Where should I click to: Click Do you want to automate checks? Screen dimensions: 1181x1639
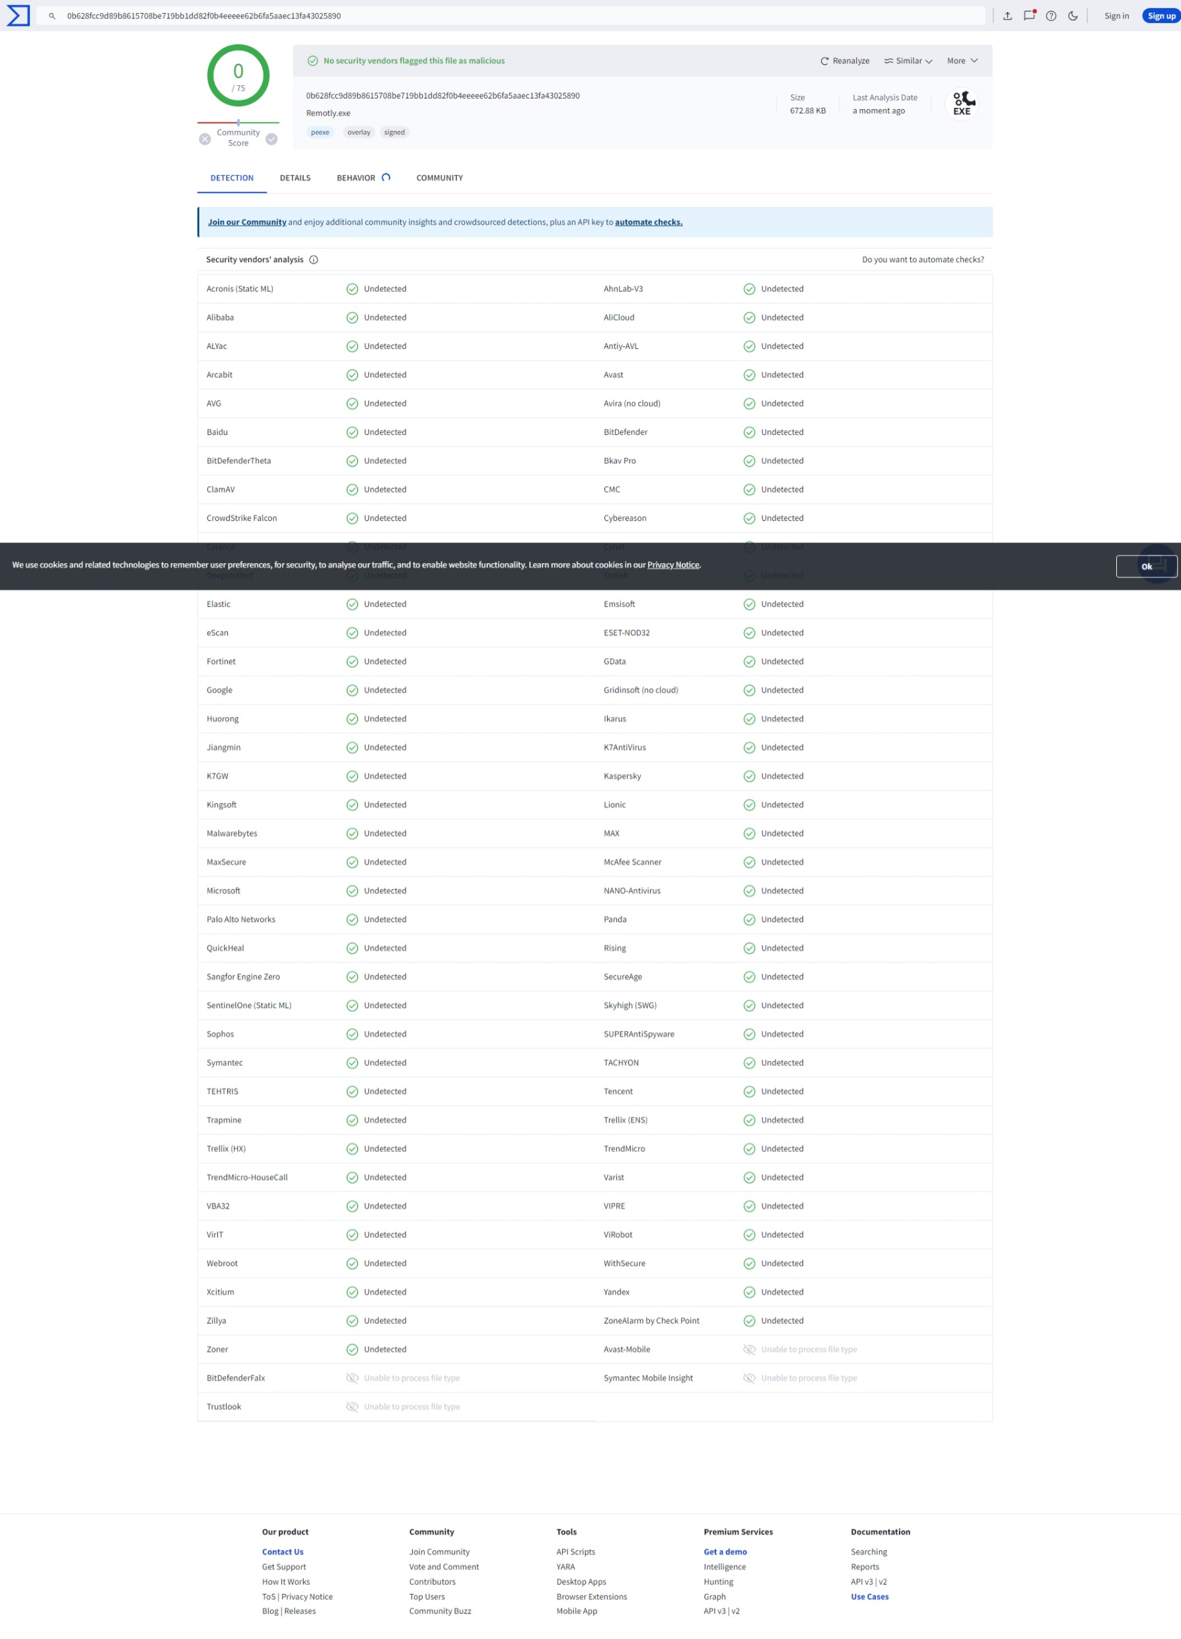(x=922, y=260)
